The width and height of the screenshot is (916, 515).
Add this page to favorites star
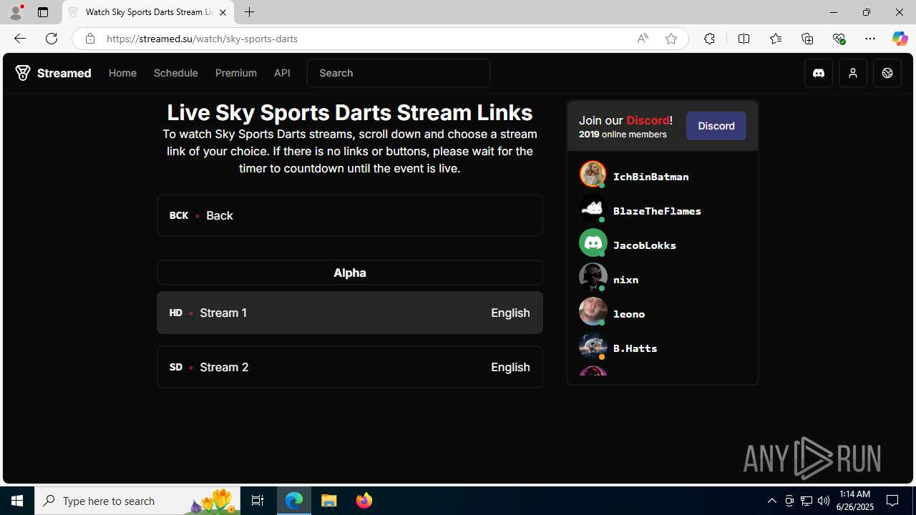(671, 39)
